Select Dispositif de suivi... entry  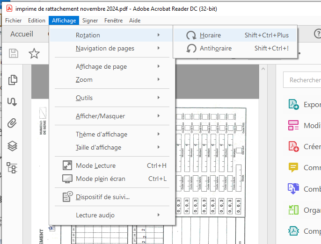112,197
